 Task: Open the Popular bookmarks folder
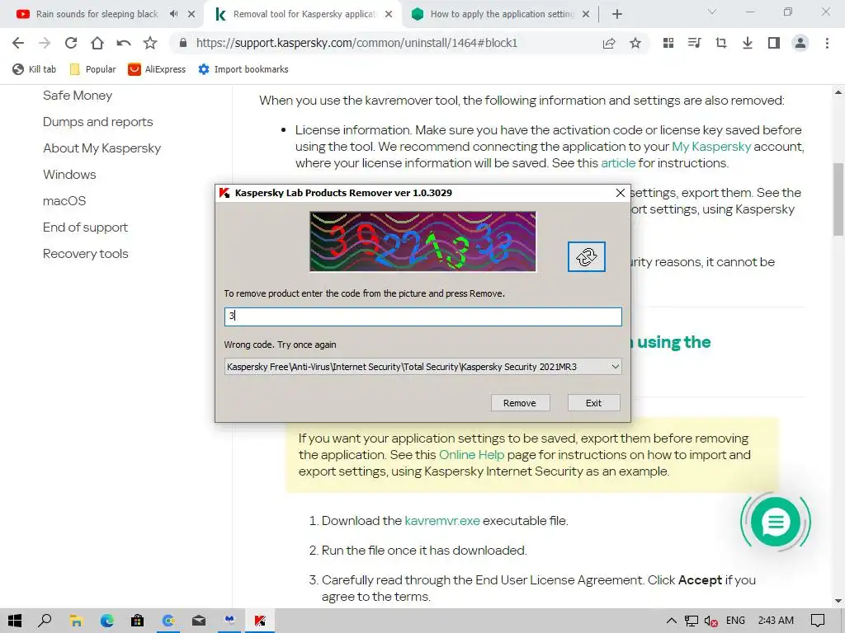pos(92,69)
